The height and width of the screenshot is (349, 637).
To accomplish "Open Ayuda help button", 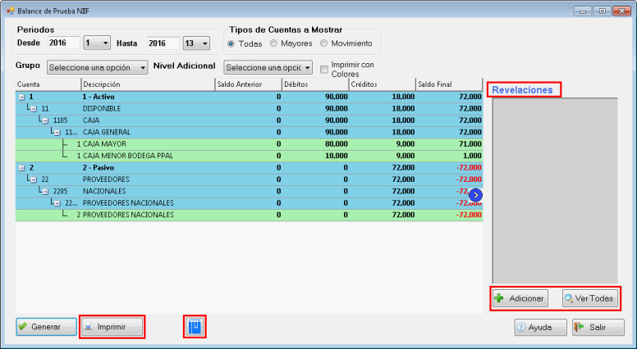I will [x=534, y=327].
